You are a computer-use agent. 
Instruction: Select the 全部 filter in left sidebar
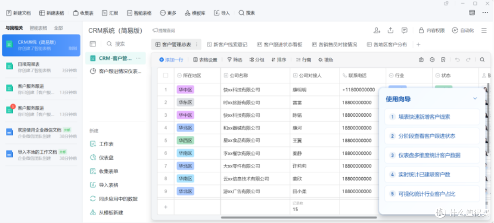[x=58, y=28]
